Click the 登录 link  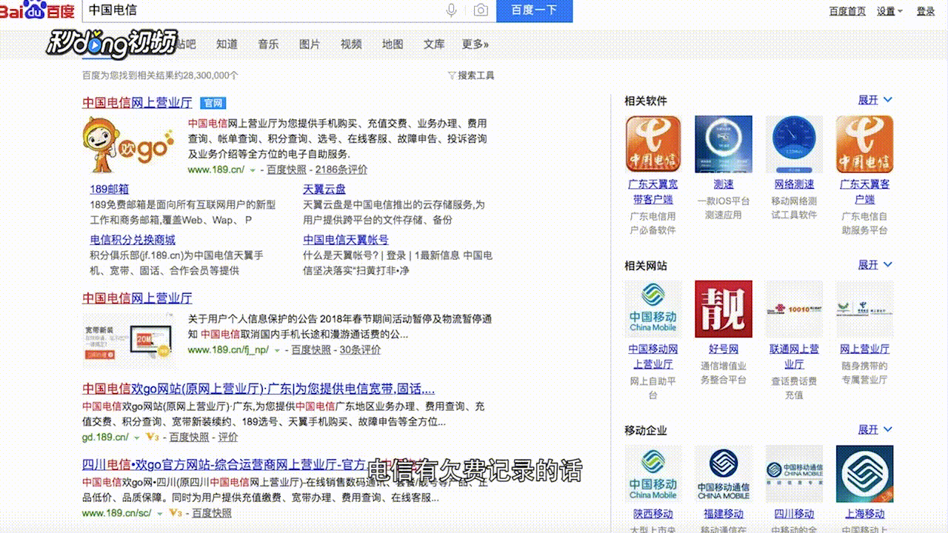[926, 11]
